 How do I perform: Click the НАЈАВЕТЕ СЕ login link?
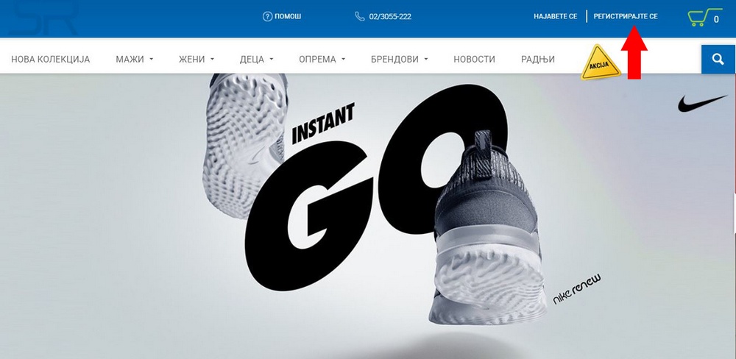click(555, 16)
